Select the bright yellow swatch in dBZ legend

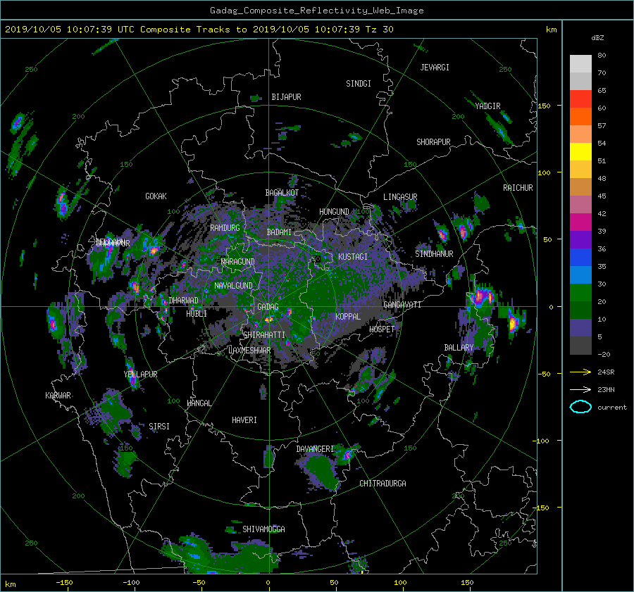pos(580,152)
